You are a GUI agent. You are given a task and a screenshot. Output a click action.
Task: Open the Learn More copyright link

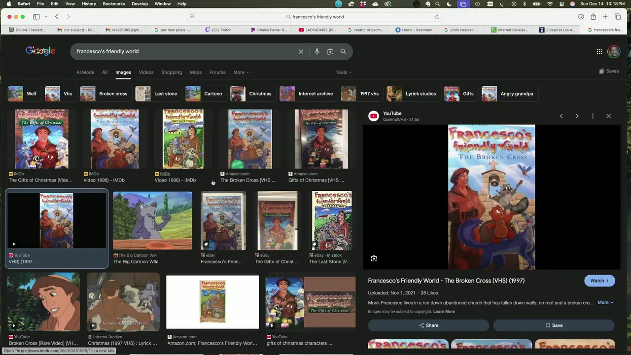pyautogui.click(x=444, y=312)
